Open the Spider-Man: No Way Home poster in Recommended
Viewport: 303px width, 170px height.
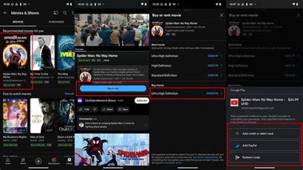(x=15, y=53)
